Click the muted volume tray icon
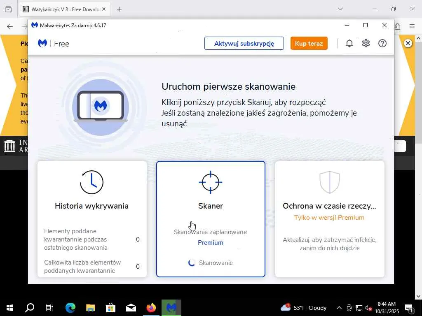 pos(368,308)
